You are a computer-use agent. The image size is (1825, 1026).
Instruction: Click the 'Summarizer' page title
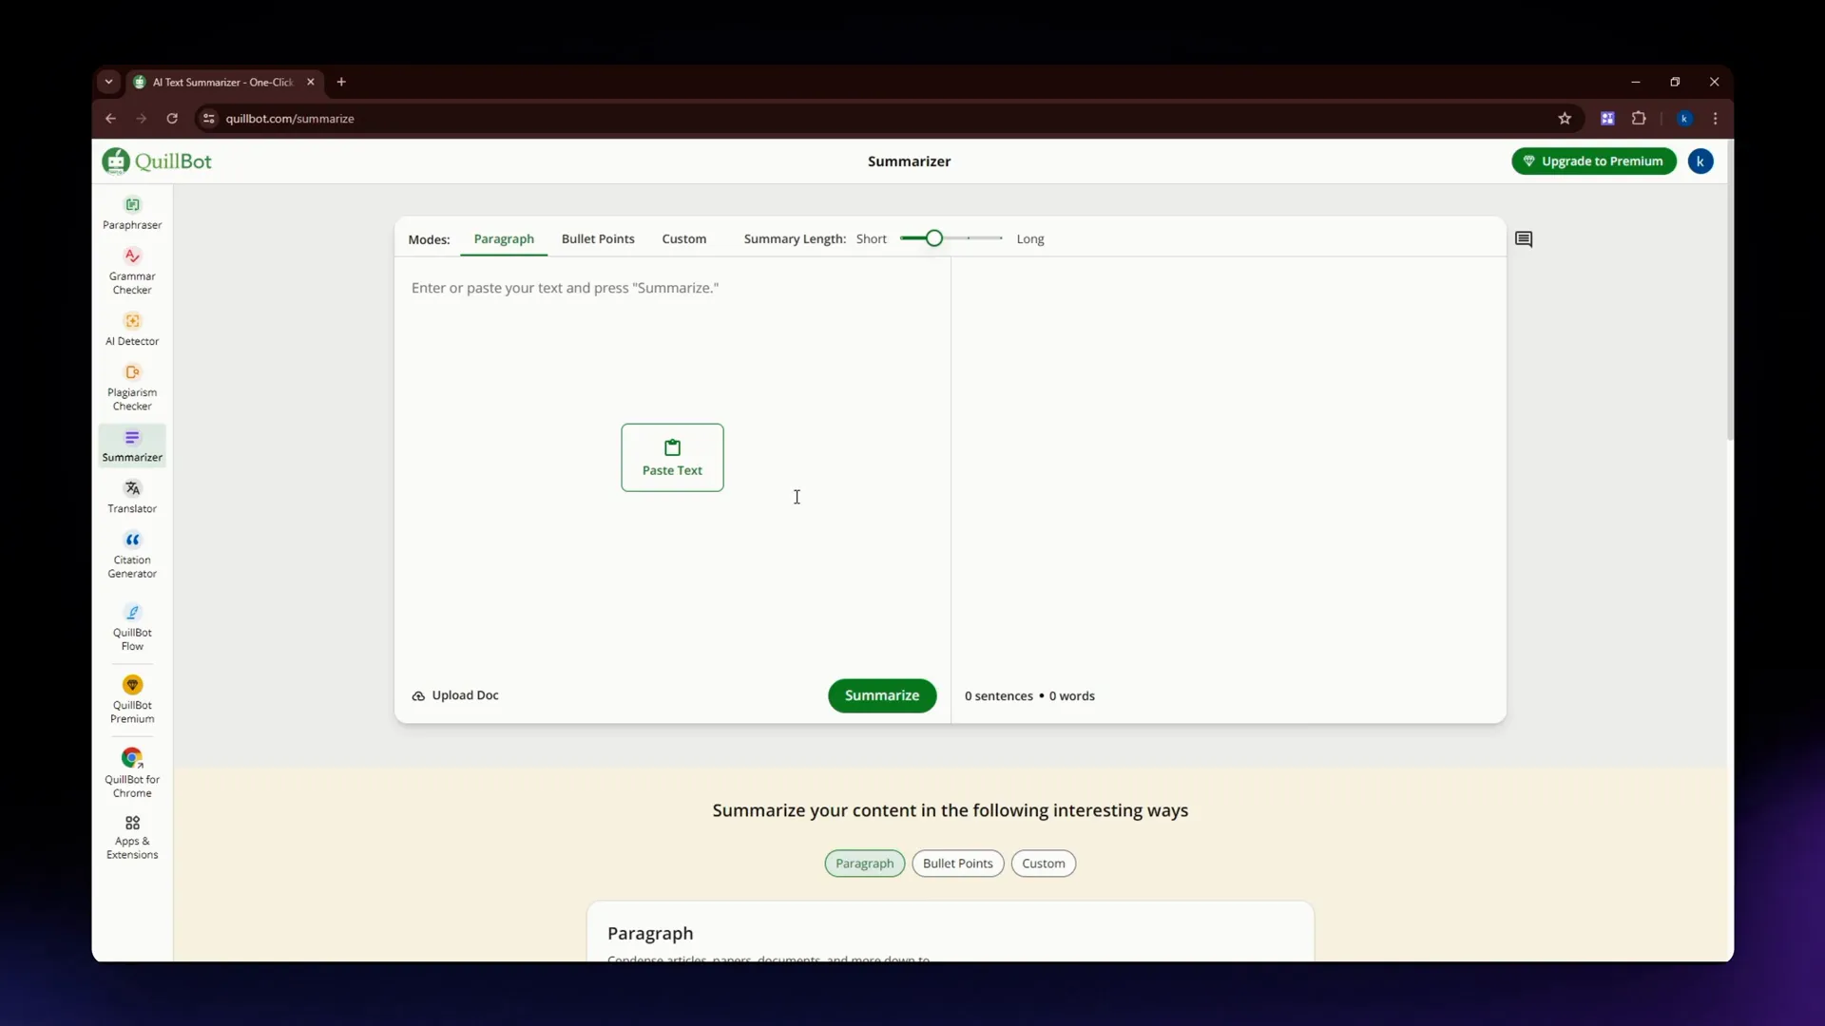point(909,161)
